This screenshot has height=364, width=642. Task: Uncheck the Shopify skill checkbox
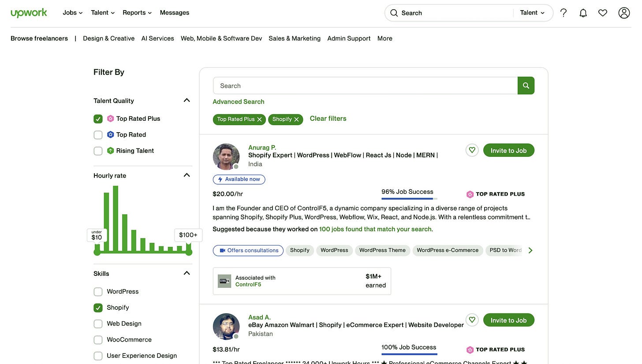tap(98, 308)
